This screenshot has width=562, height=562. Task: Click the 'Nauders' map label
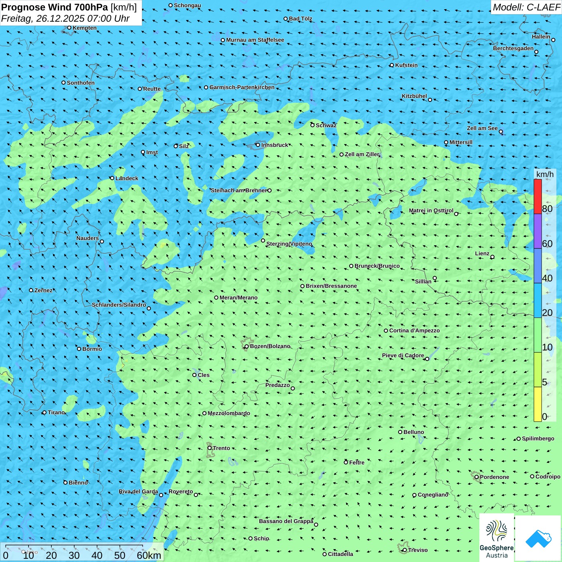[x=88, y=238]
